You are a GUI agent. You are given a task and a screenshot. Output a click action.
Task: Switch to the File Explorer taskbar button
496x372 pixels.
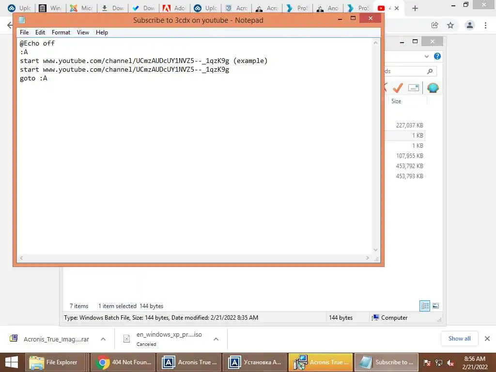55,362
